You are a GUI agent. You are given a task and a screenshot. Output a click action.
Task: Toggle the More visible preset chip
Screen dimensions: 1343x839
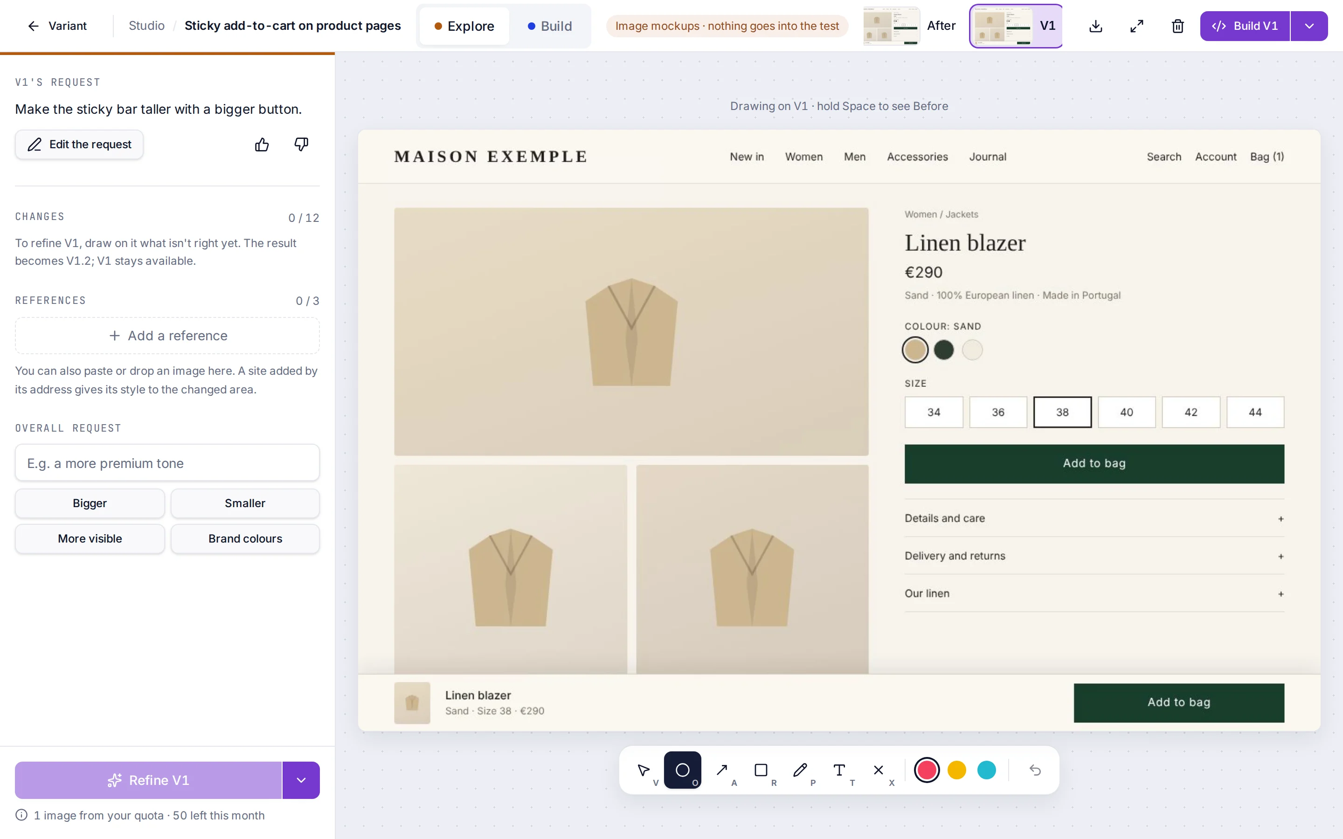click(x=90, y=539)
